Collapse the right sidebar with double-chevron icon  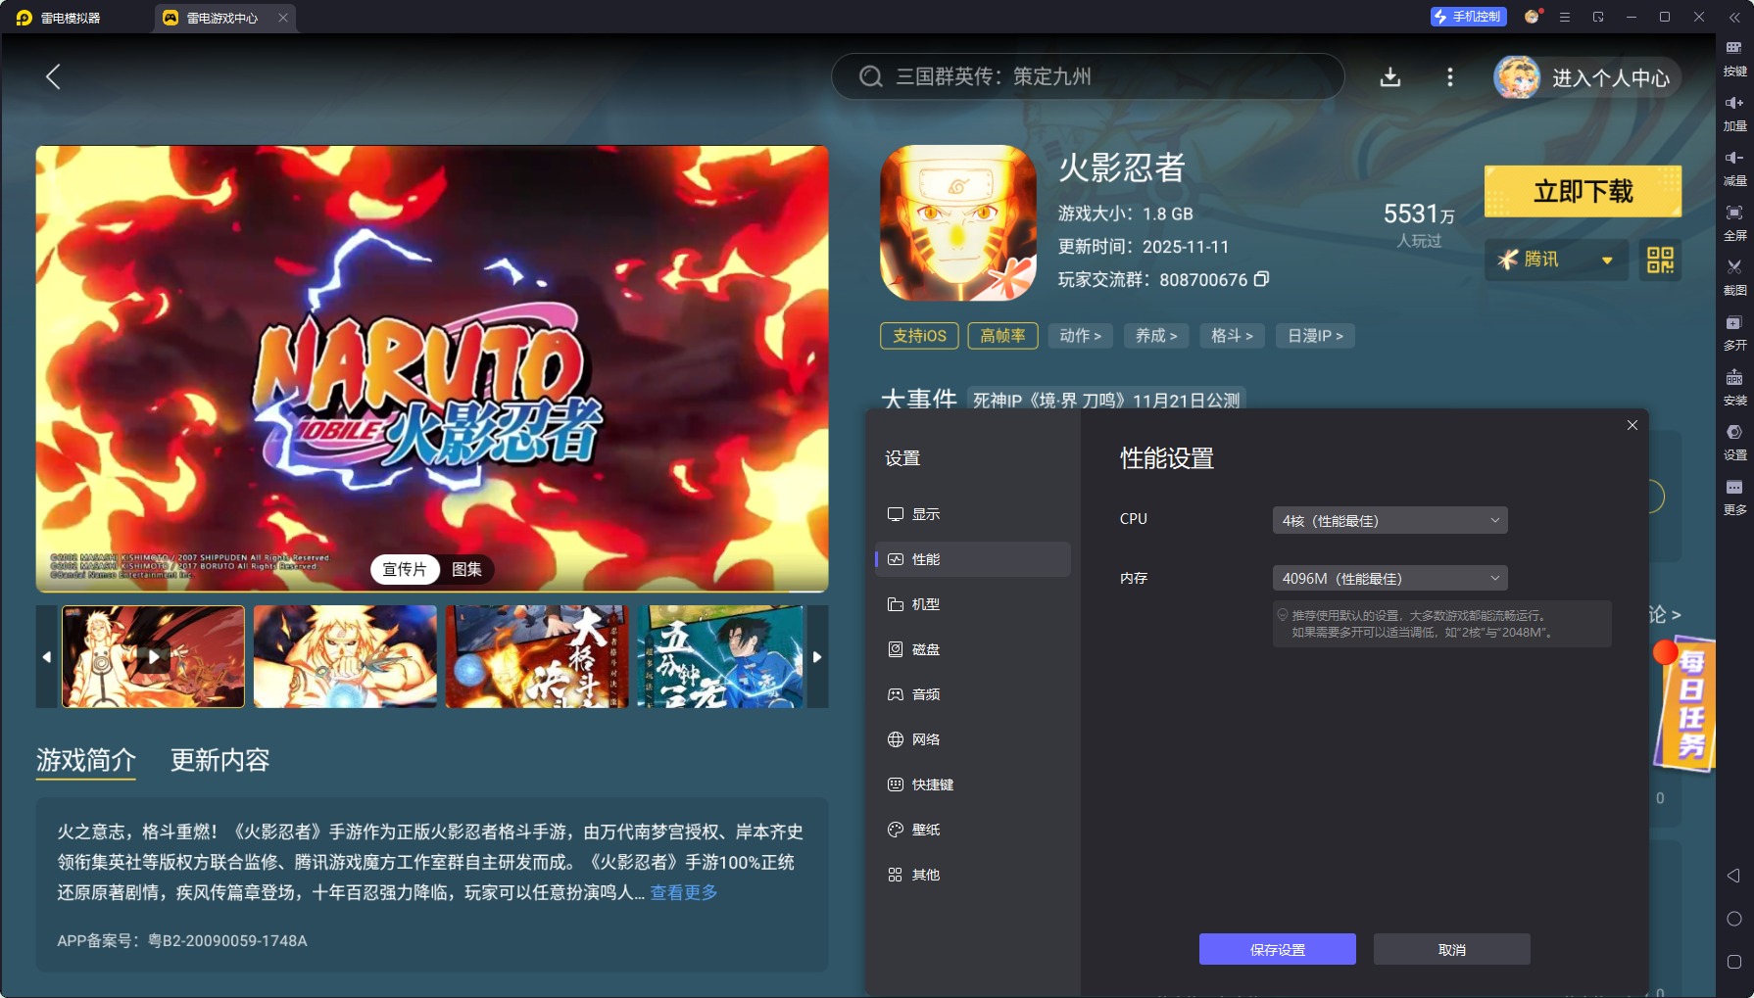point(1734,18)
